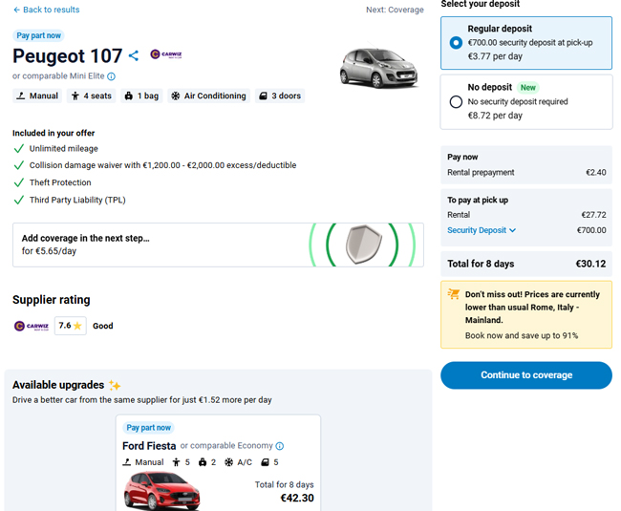Screen dimensions: 621x511
Task: Click the Pay part now badge on Ford Fiesta card
Action: point(148,428)
